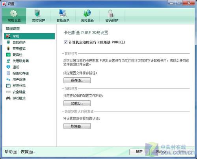The height and width of the screenshot is (159, 197).
Task: Click the window icon beside 程序外观
Action: click(x=8, y=86)
